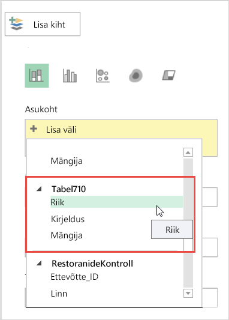Select the topmost Mängija list entry
The image size is (229, 320).
[x=67, y=161]
